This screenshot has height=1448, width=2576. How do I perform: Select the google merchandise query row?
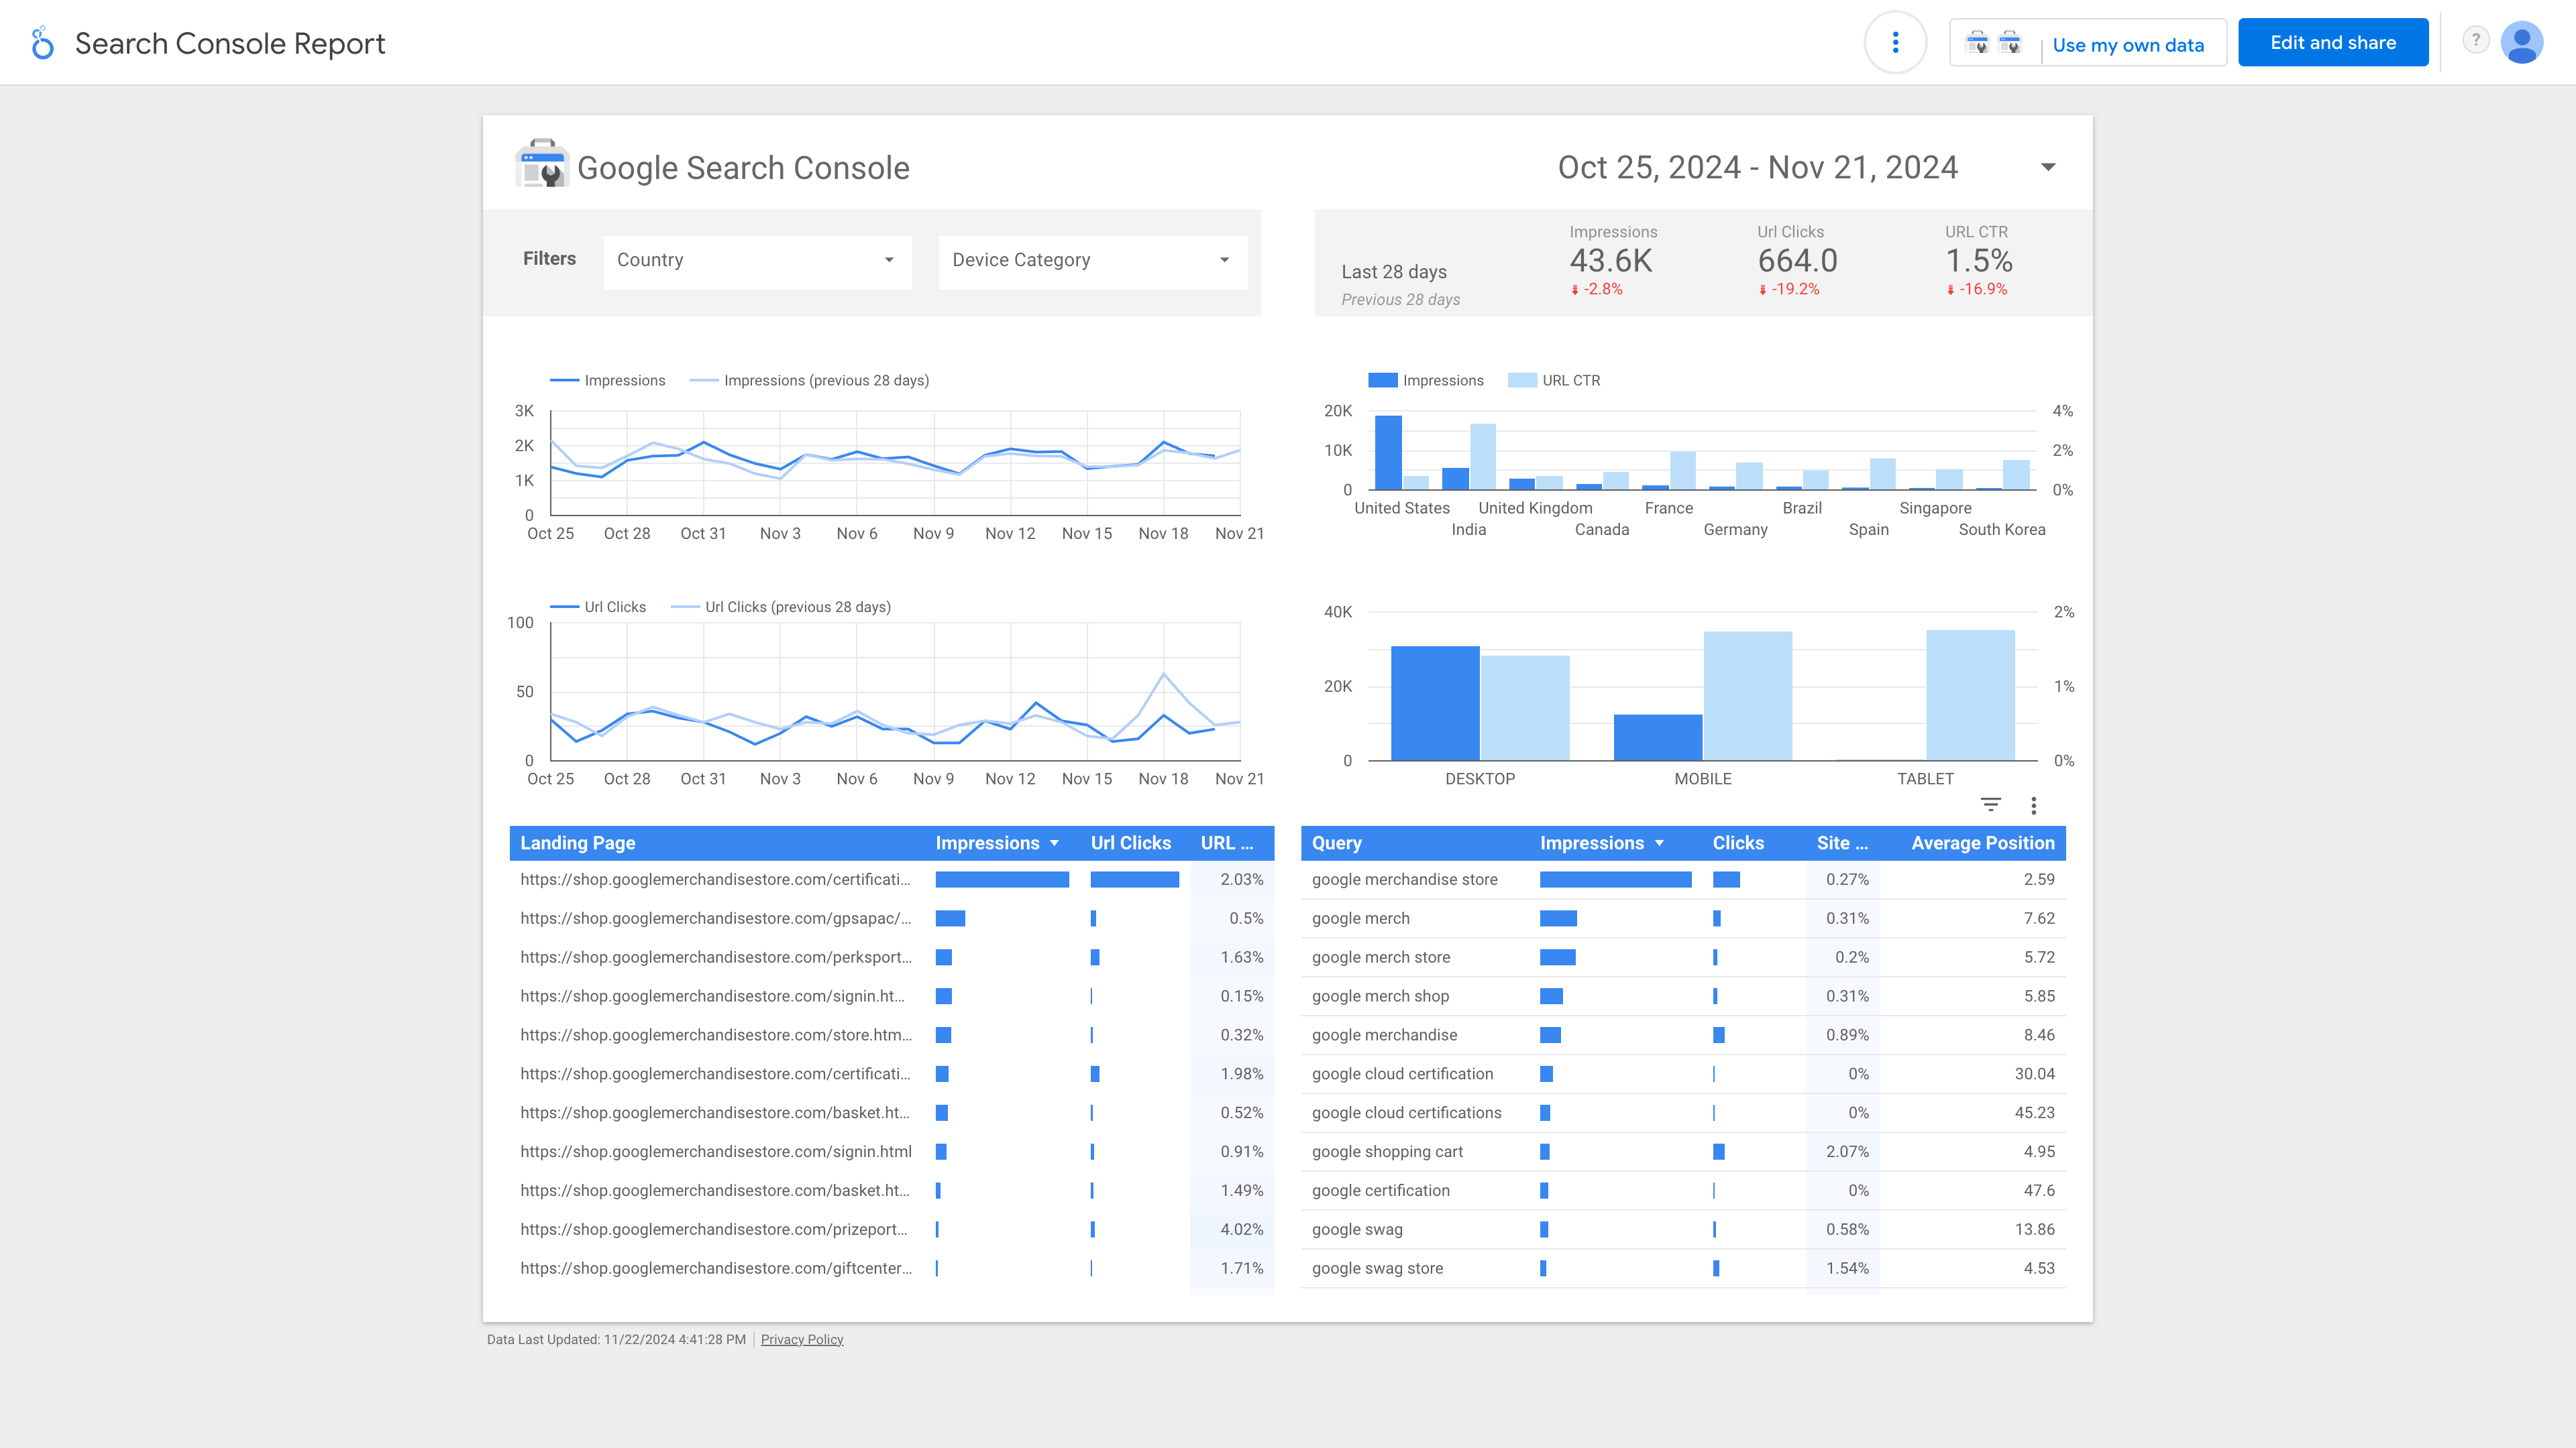pos(1683,1035)
